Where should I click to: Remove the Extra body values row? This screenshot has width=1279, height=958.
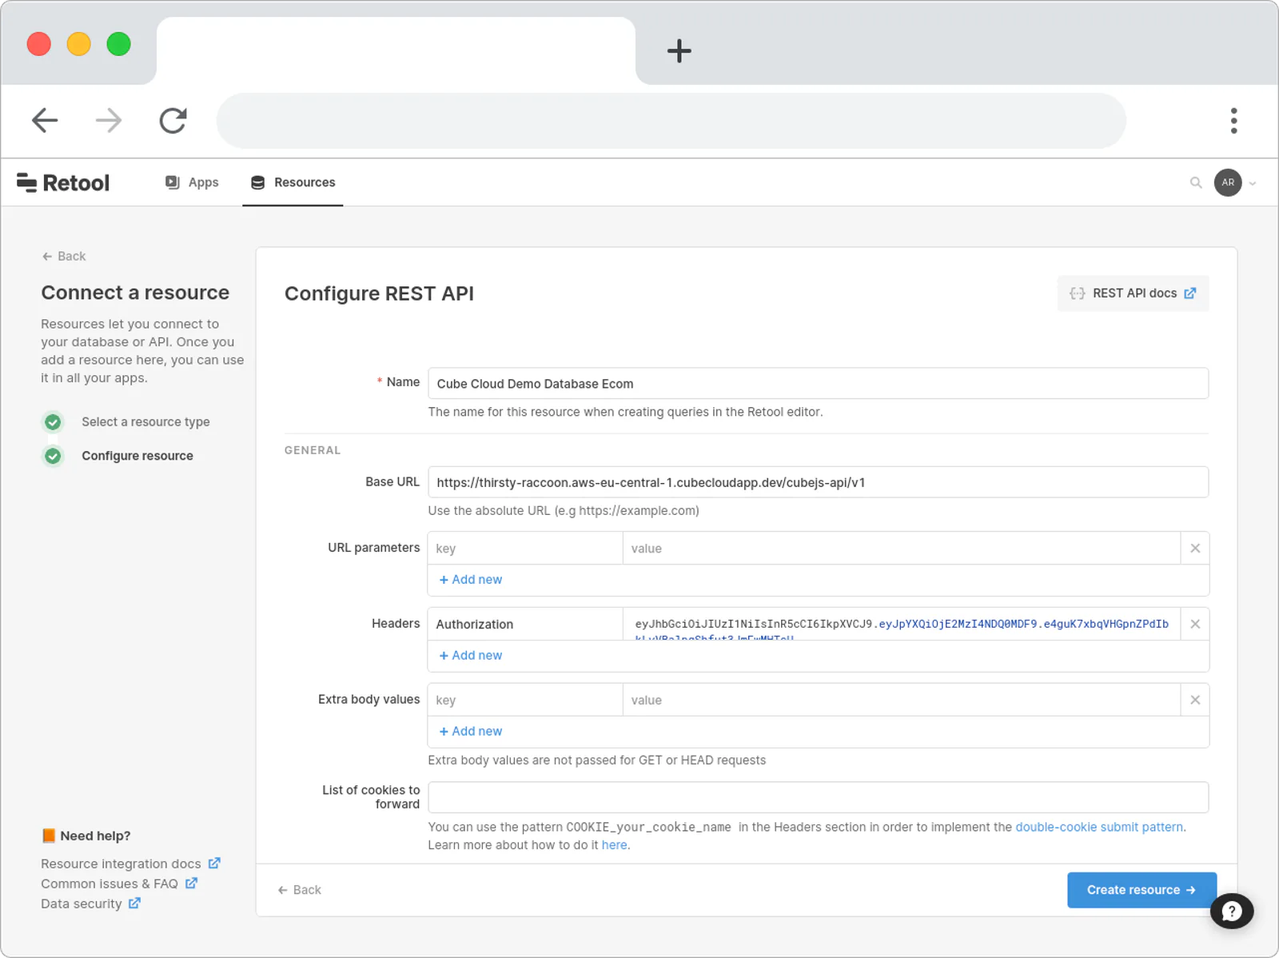[1195, 700]
